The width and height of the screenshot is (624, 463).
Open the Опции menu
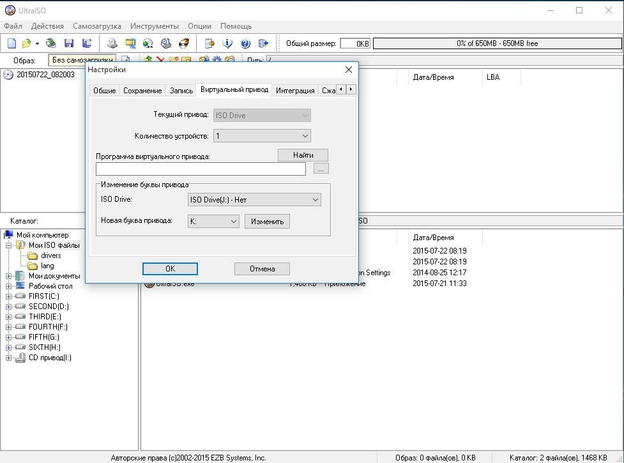(199, 26)
